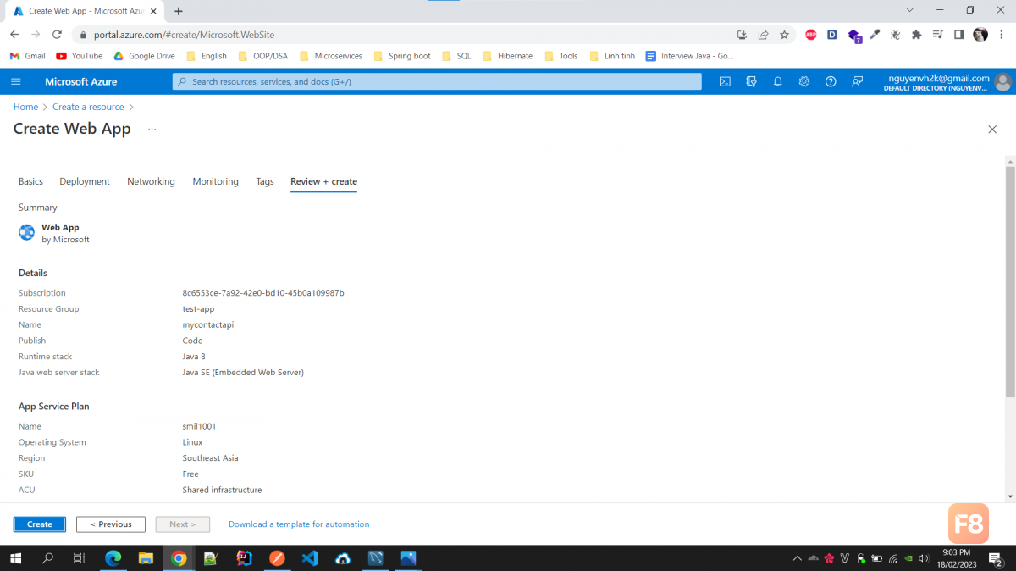Viewport: 1016px width, 571px height.
Task: Toggle Chrome side panel
Action: pos(958,35)
